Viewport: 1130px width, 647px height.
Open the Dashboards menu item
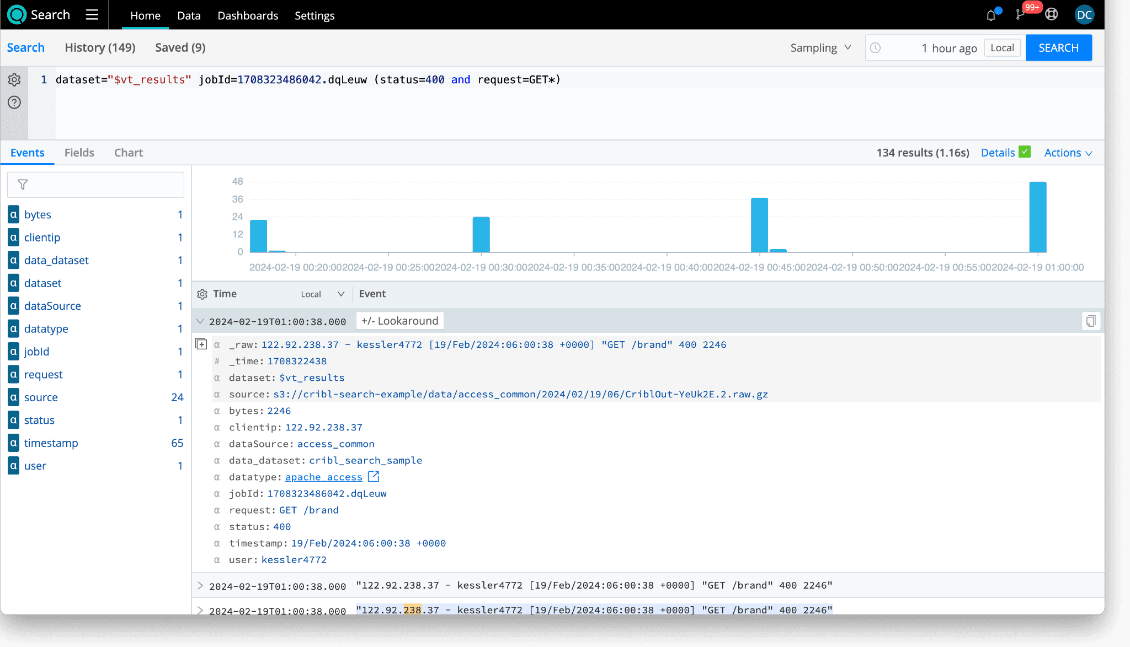point(248,15)
